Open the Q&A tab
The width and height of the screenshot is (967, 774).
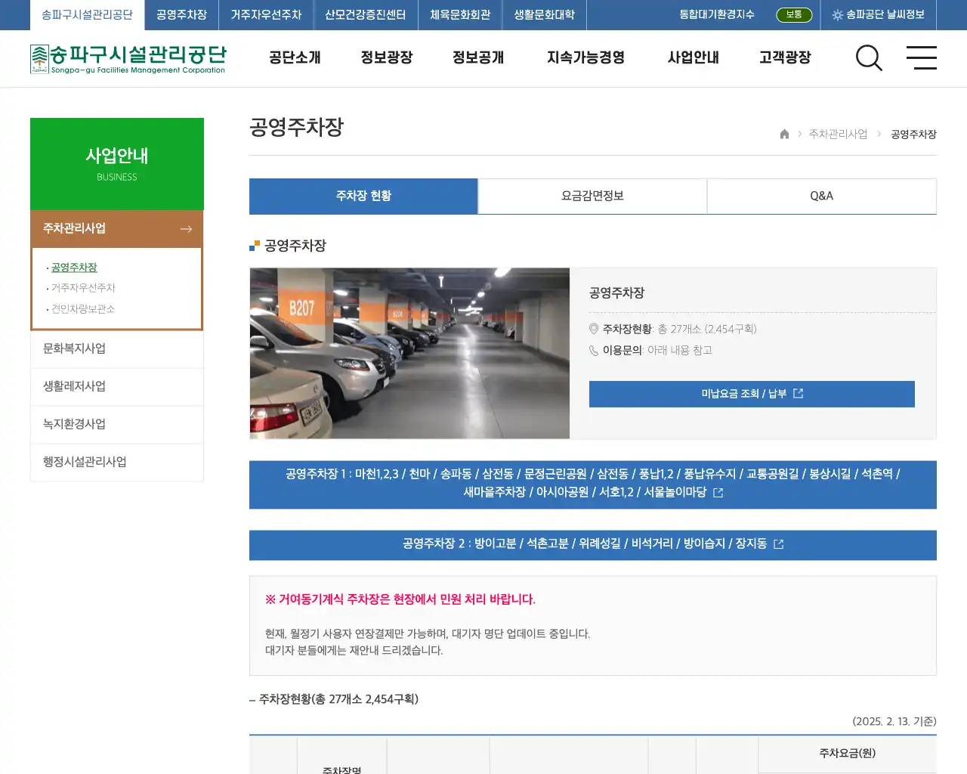pyautogui.click(x=821, y=196)
